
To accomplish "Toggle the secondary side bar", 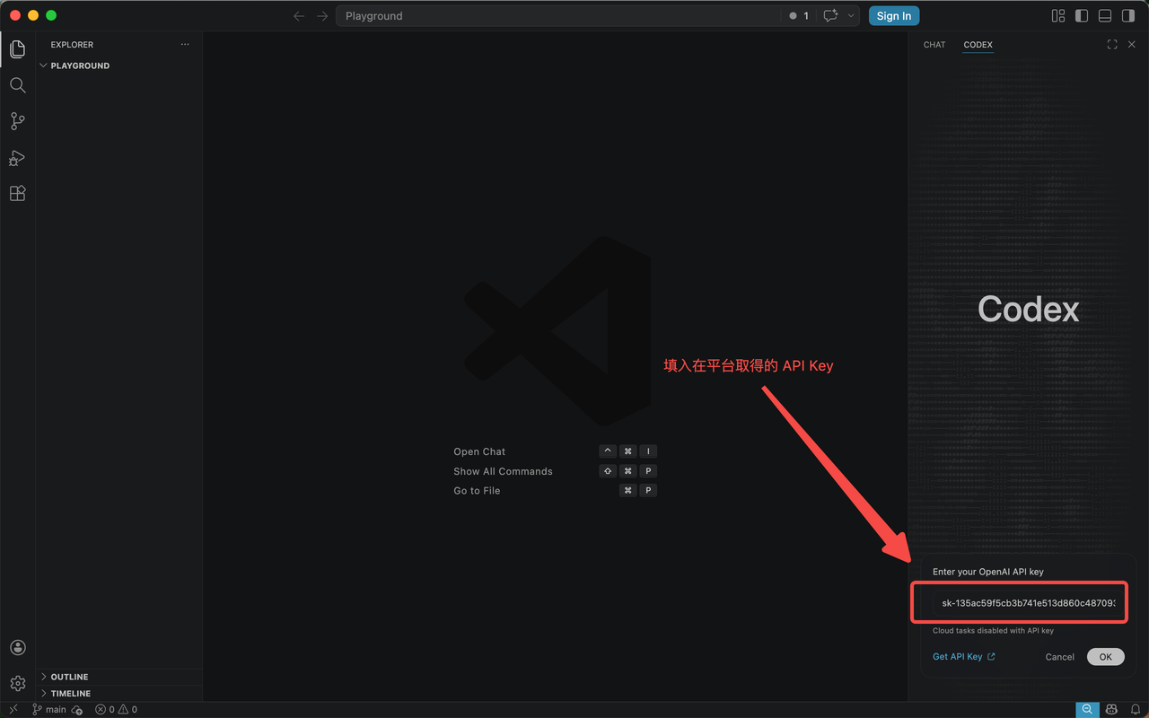I will [x=1128, y=16].
